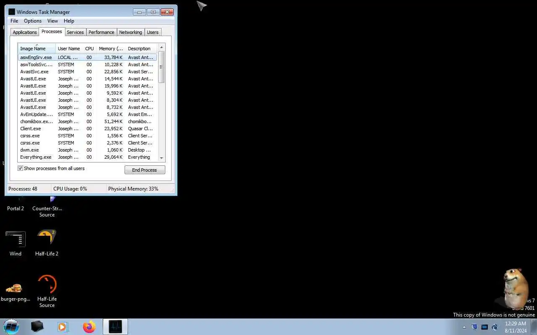Sort by the Description column header
The height and width of the screenshot is (335, 537).
point(141,49)
